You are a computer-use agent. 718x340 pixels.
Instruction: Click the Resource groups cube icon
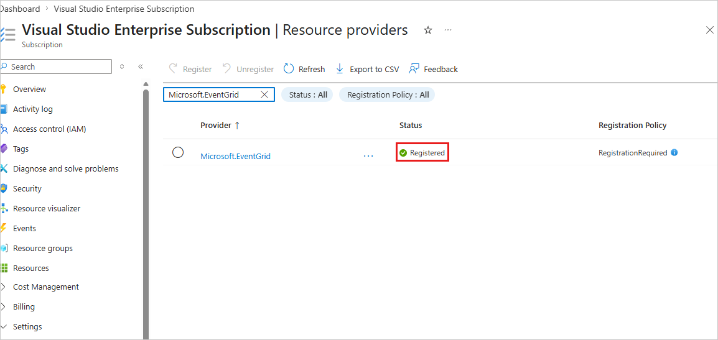click(x=4, y=249)
